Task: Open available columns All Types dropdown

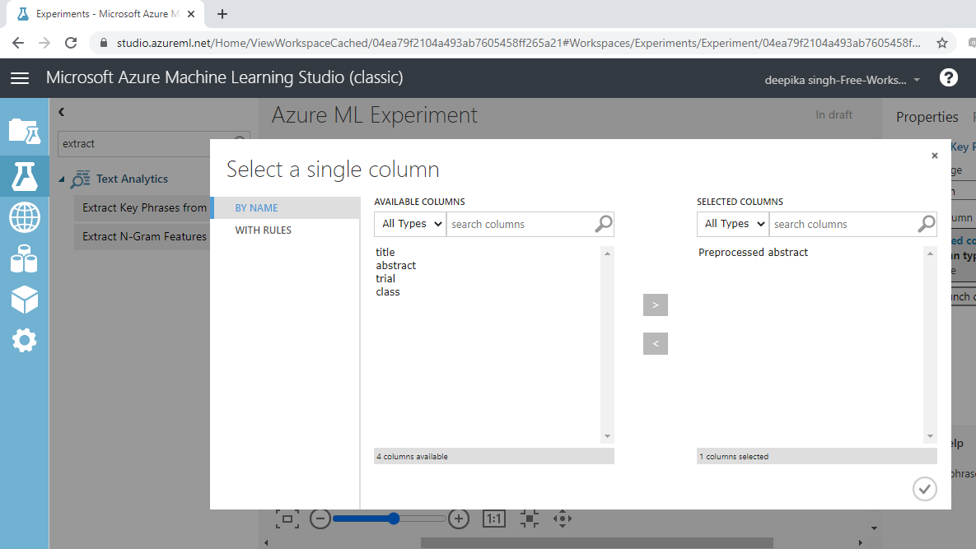Action: [410, 224]
